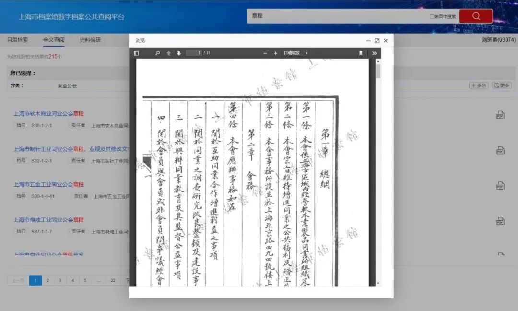Screen dimensions: 518x311
Task: Click the page number input field
Action: (193, 53)
